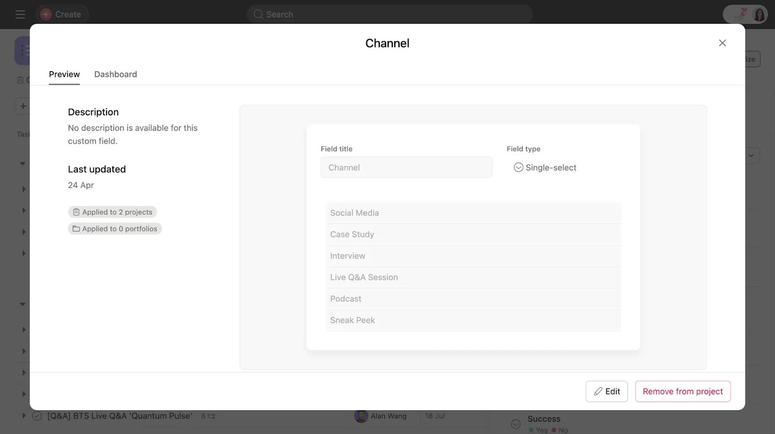Click the pencil icon on Edit
This screenshot has width=775, height=434.
click(x=598, y=391)
